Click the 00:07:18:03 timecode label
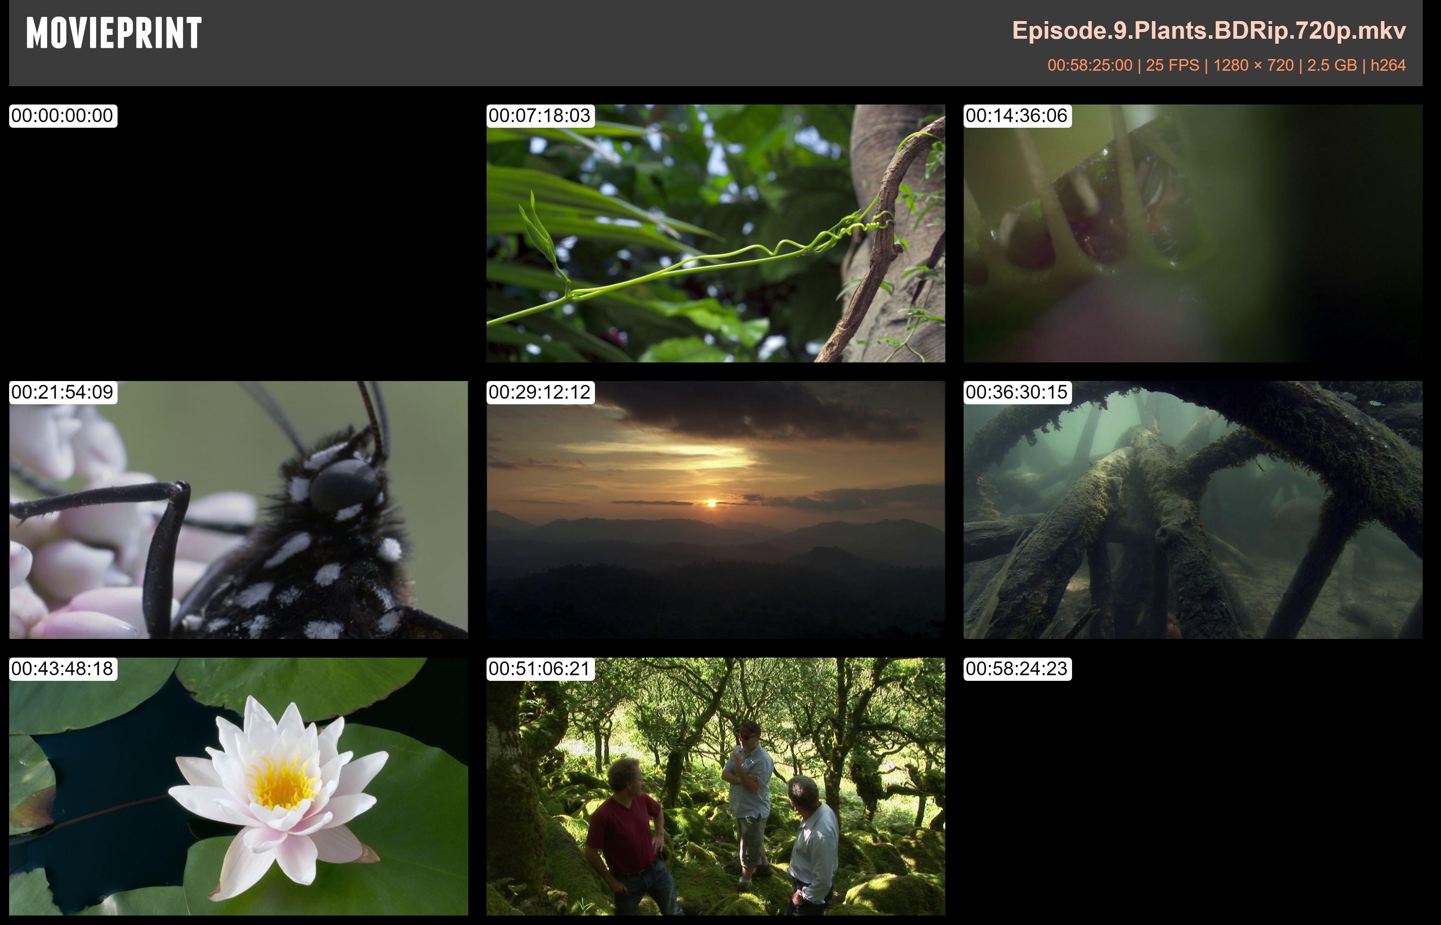 click(540, 116)
